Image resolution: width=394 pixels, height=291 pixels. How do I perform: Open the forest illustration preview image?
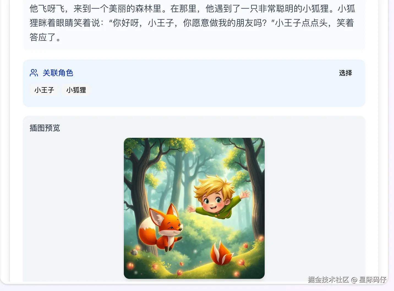[194, 208]
